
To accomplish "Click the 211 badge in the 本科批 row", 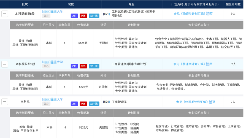I will [74, 104].
